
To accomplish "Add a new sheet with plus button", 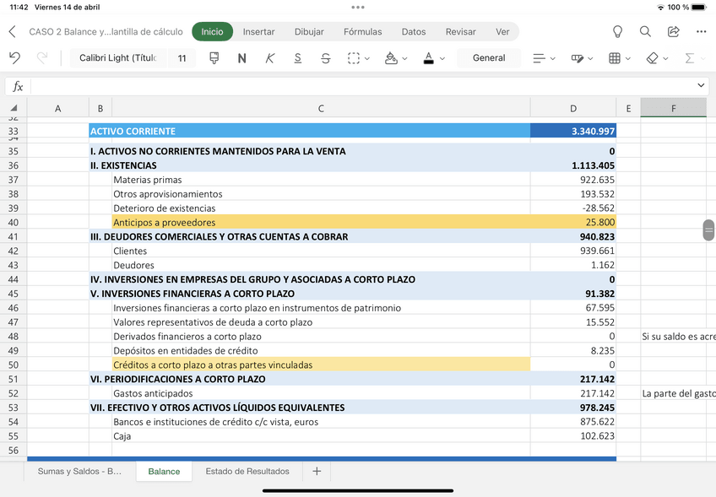I will tap(317, 472).
